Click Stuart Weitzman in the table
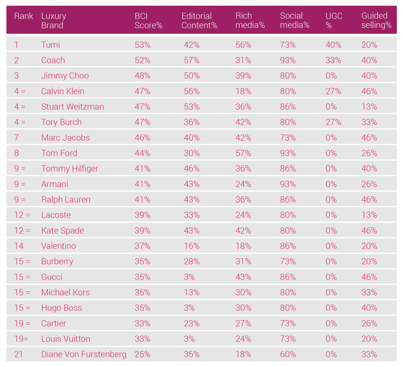The image size is (403, 367). (x=72, y=107)
